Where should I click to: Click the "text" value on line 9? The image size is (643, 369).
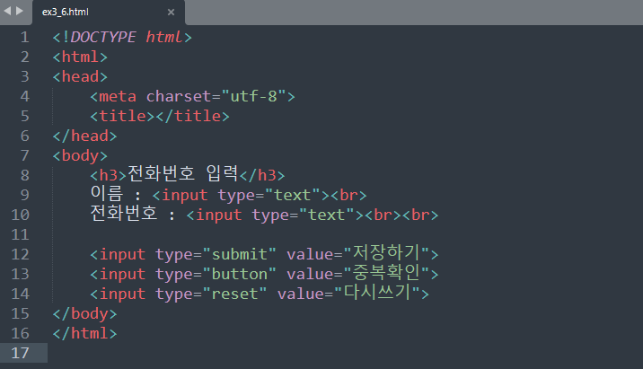pyautogui.click(x=293, y=195)
